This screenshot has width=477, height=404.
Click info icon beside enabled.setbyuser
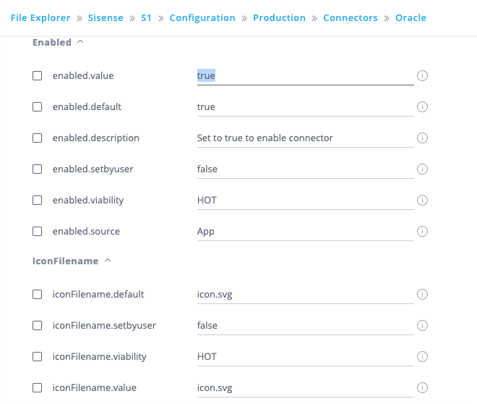click(x=423, y=169)
